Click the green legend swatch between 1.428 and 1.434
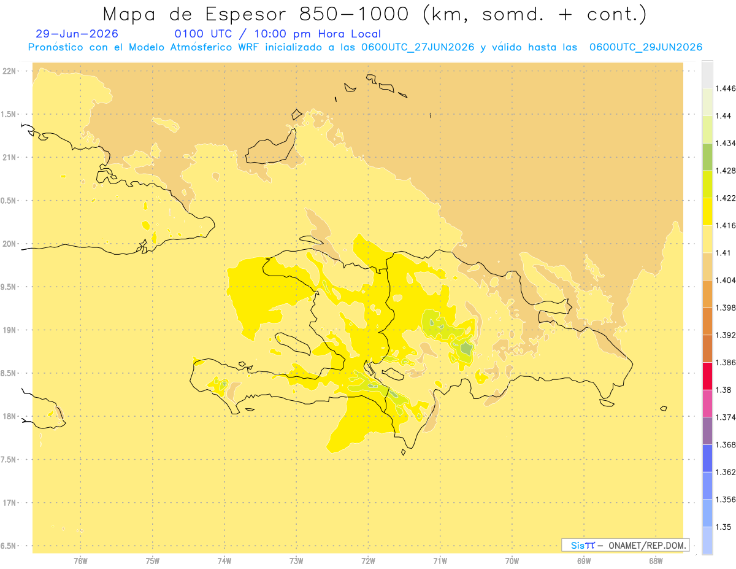 [x=707, y=157]
